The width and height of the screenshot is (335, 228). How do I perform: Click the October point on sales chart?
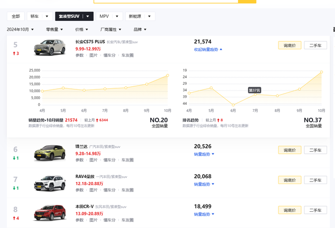pos(167,75)
